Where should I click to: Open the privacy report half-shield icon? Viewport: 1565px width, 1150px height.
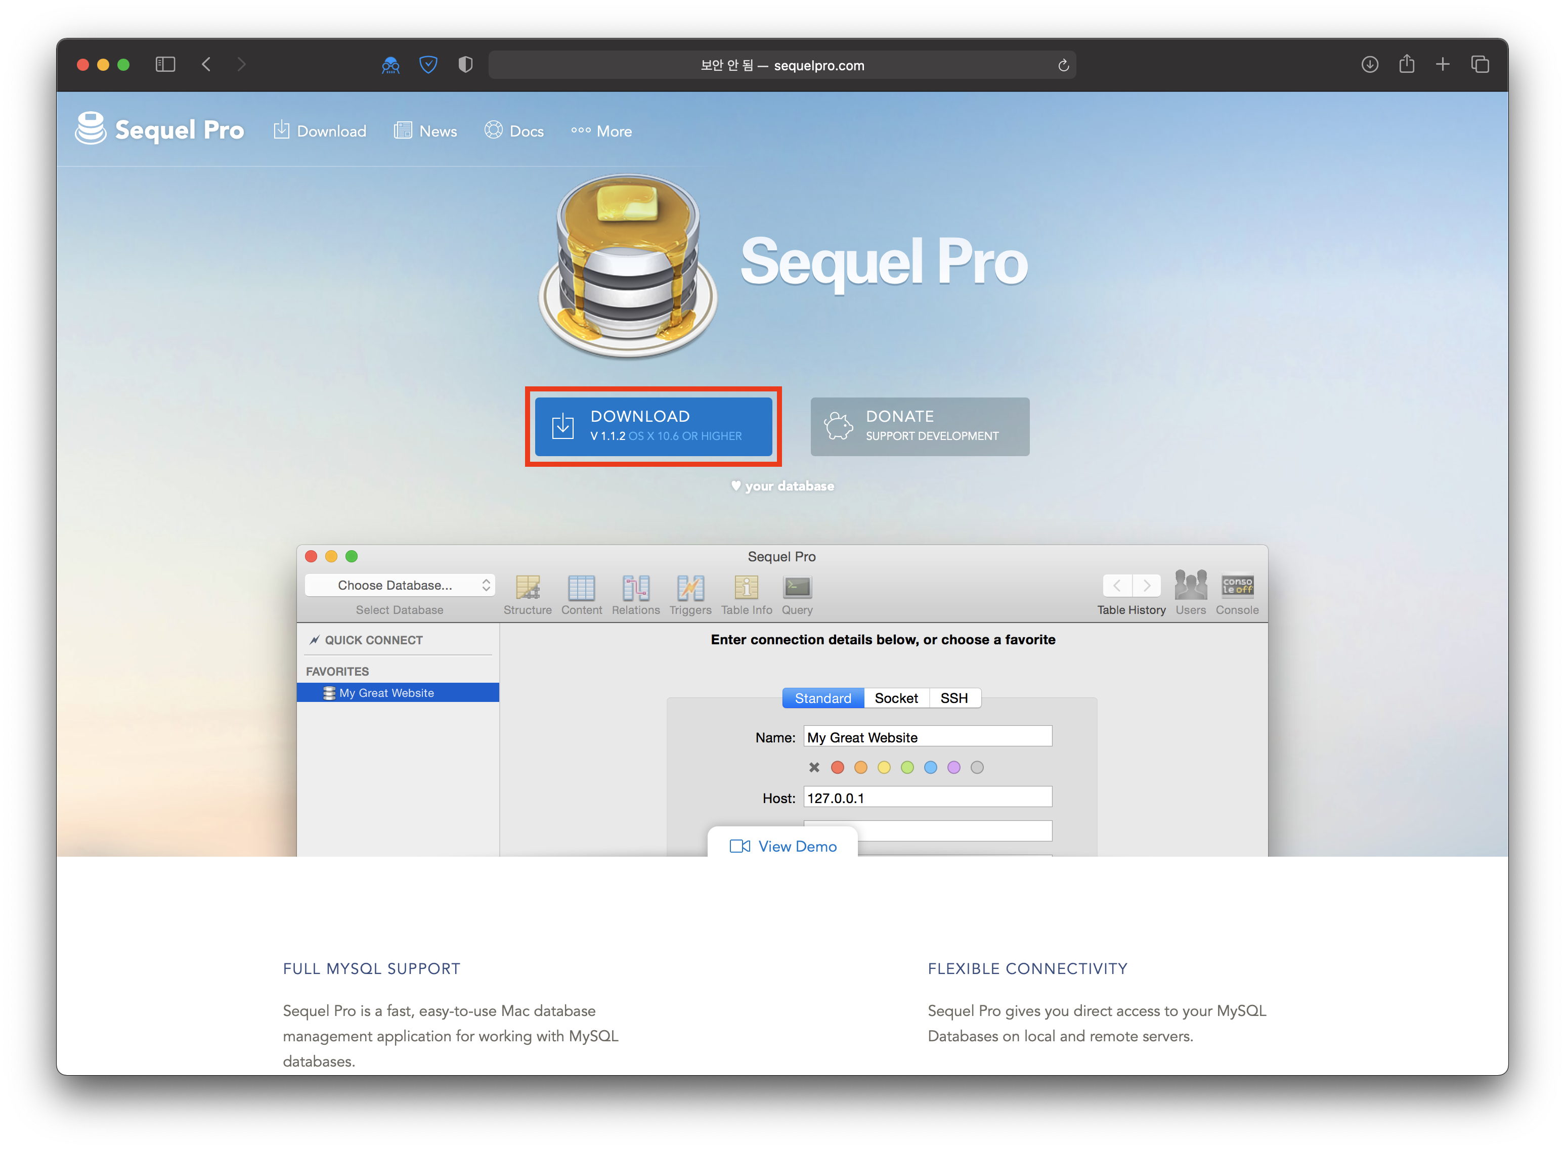pyautogui.click(x=466, y=65)
